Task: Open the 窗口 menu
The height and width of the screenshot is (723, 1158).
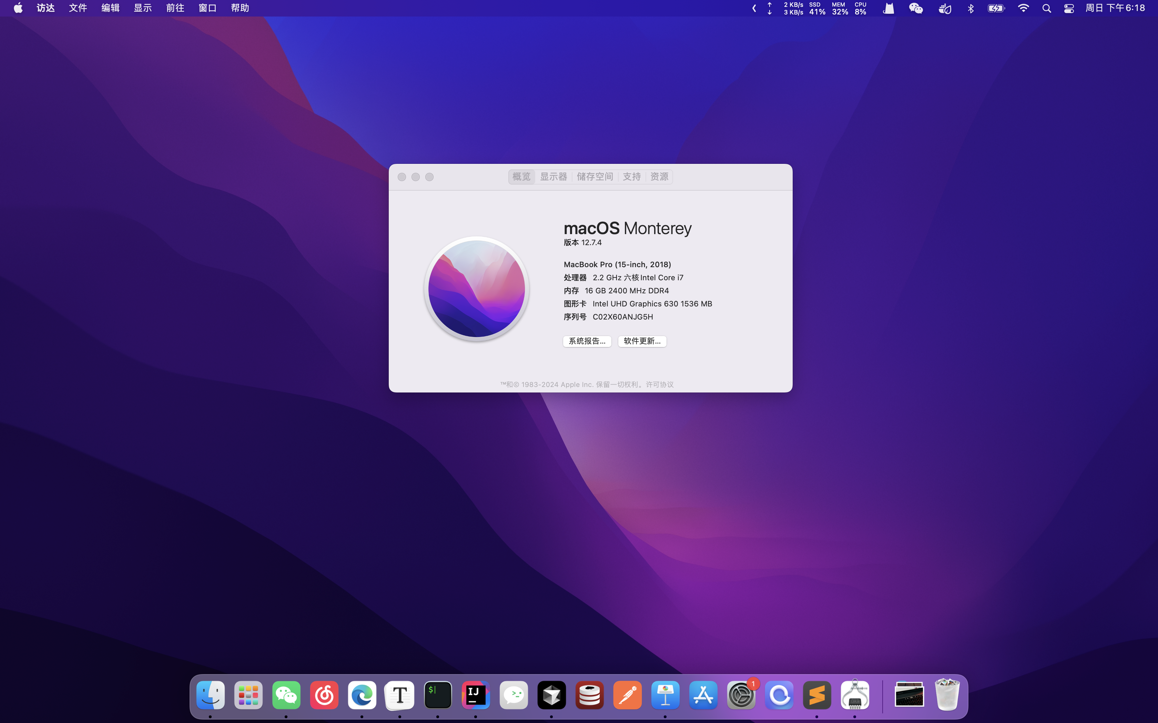Action: (x=208, y=8)
